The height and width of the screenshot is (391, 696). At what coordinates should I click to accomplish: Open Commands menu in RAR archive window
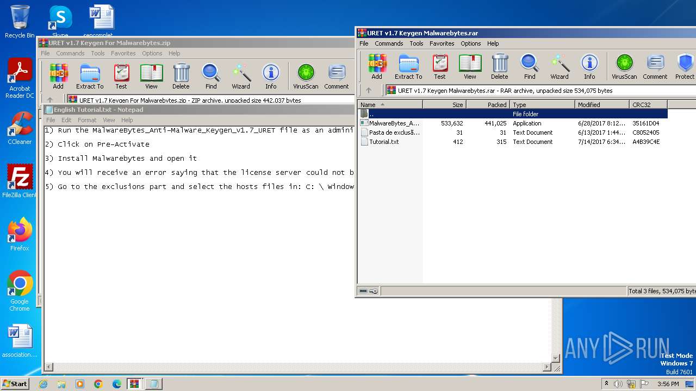(x=389, y=43)
